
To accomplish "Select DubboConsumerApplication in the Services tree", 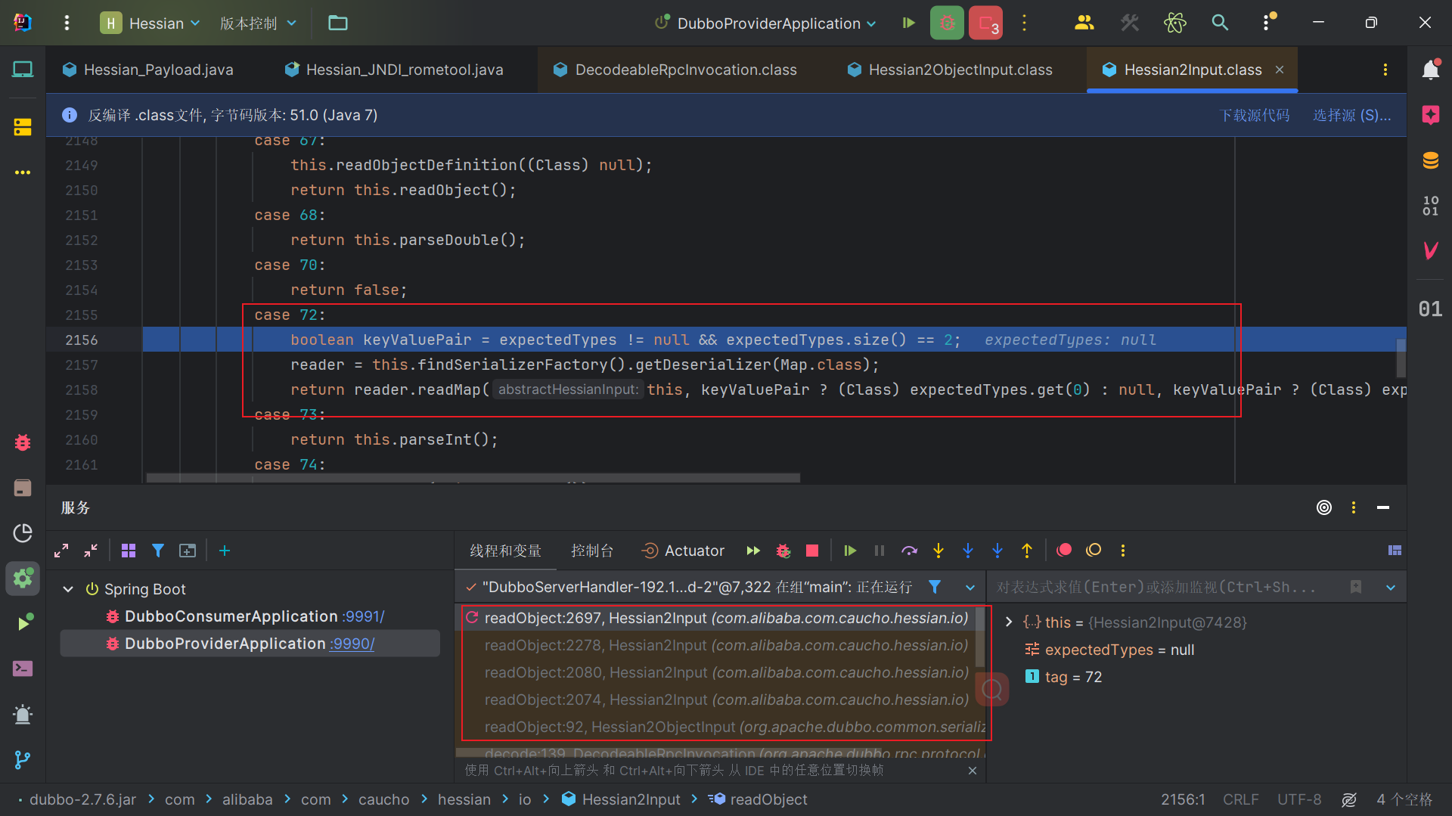I will [x=231, y=616].
